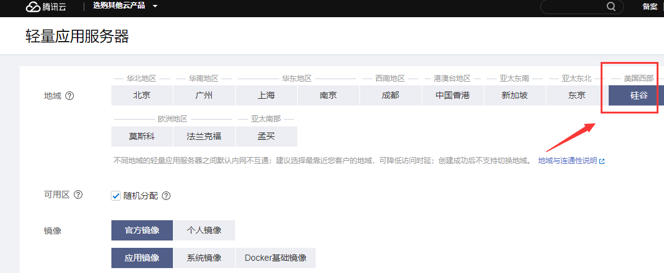Select the 孟买 region
This screenshot has width=664, height=273.
(266, 136)
